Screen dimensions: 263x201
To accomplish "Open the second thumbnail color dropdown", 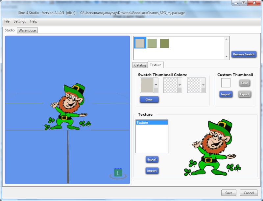I will pos(179,85).
